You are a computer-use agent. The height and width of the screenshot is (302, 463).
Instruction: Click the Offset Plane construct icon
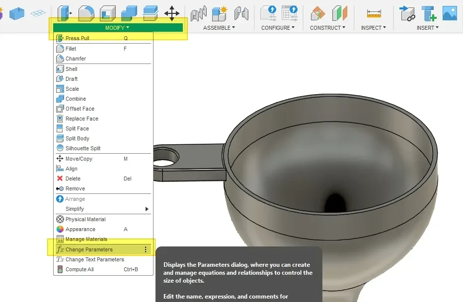[x=318, y=13]
